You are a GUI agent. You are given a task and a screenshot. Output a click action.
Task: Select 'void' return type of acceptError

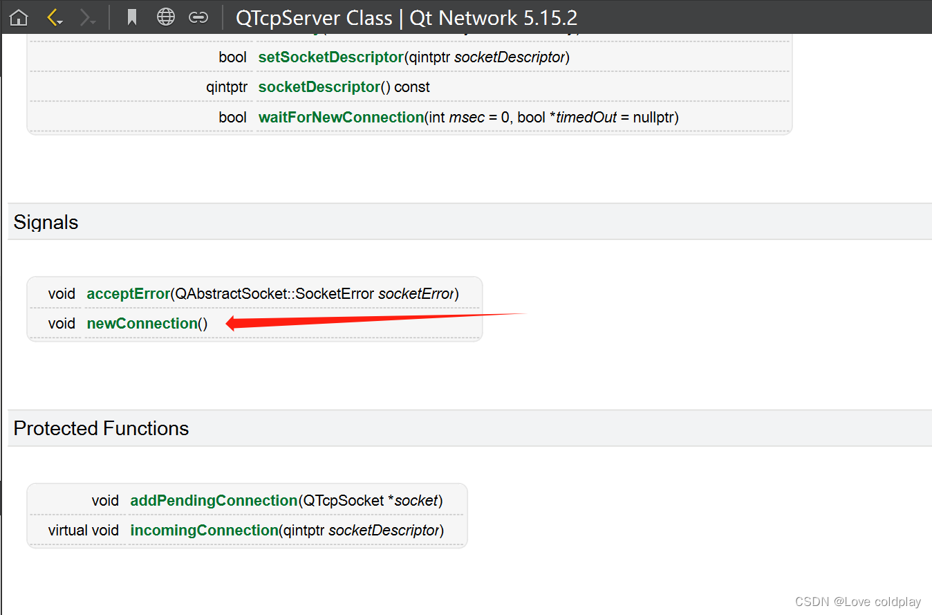click(62, 294)
